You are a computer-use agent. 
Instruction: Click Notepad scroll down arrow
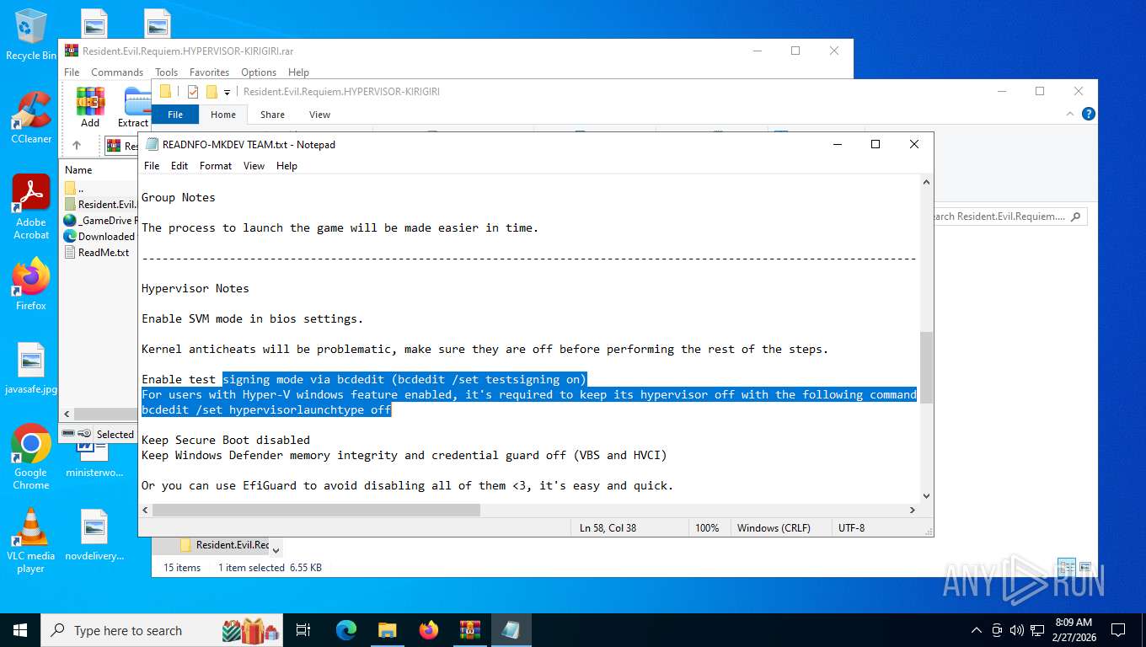[926, 496]
